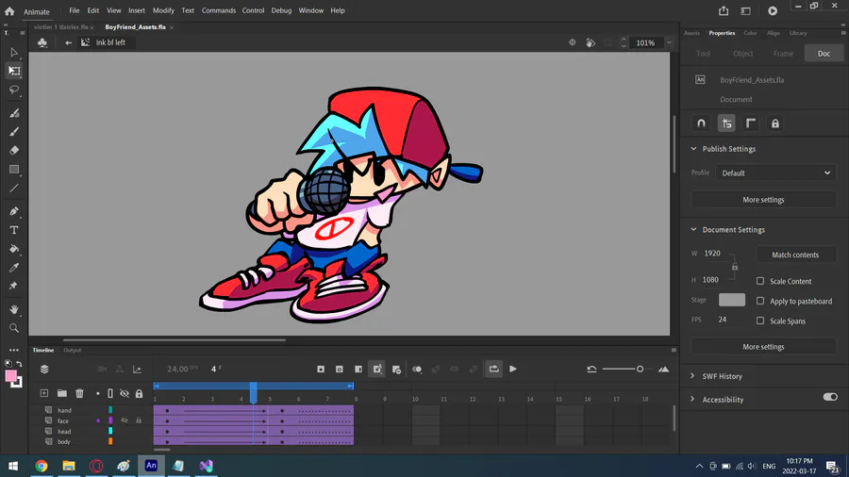Viewport: 849px width, 477px height.
Task: Select the Text tool
Action: click(14, 230)
